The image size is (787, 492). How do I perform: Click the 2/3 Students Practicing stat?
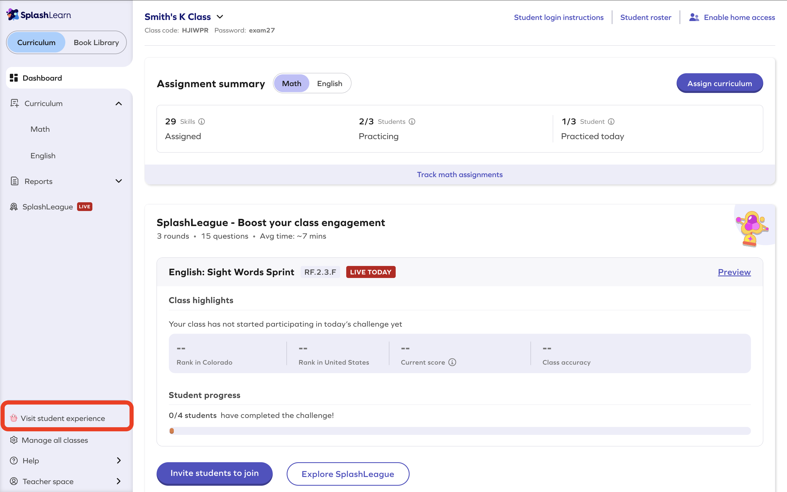(x=387, y=128)
